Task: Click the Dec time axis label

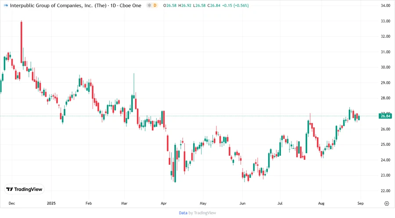Action: pyautogui.click(x=11, y=203)
